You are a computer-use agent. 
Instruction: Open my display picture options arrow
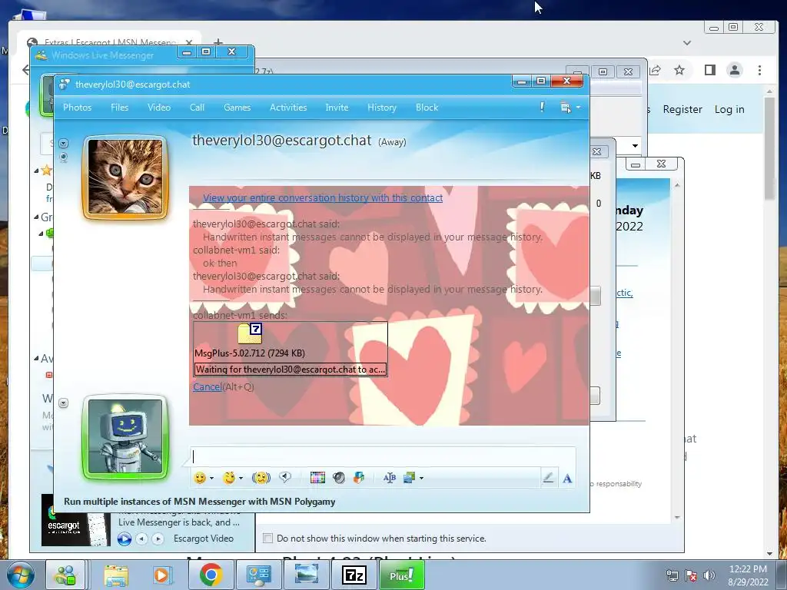coord(63,403)
